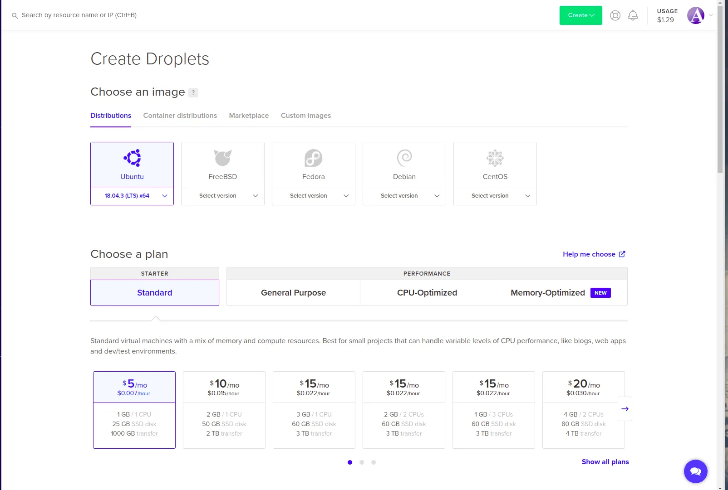Open FreeBSD Select version dropdown
Image resolution: width=728 pixels, height=490 pixels.
coord(223,196)
